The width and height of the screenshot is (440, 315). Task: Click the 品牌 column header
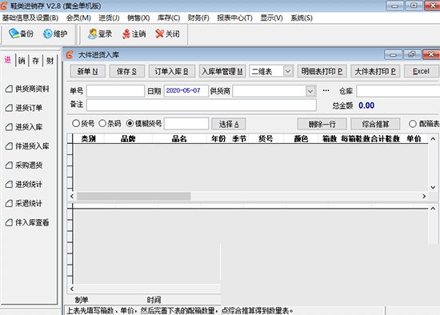(128, 138)
